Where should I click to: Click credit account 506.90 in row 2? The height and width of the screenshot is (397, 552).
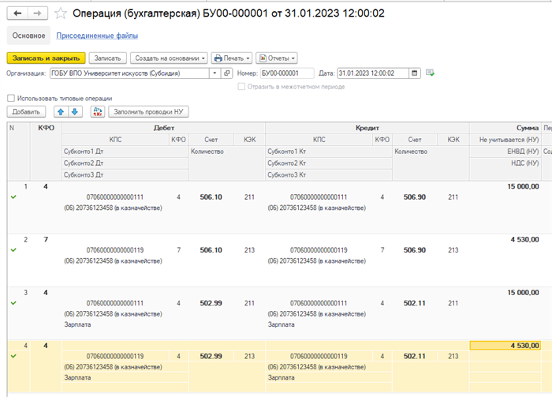click(414, 250)
